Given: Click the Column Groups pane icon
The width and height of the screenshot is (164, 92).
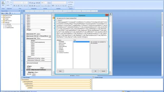Looking at the screenshot, I should point(93,77).
